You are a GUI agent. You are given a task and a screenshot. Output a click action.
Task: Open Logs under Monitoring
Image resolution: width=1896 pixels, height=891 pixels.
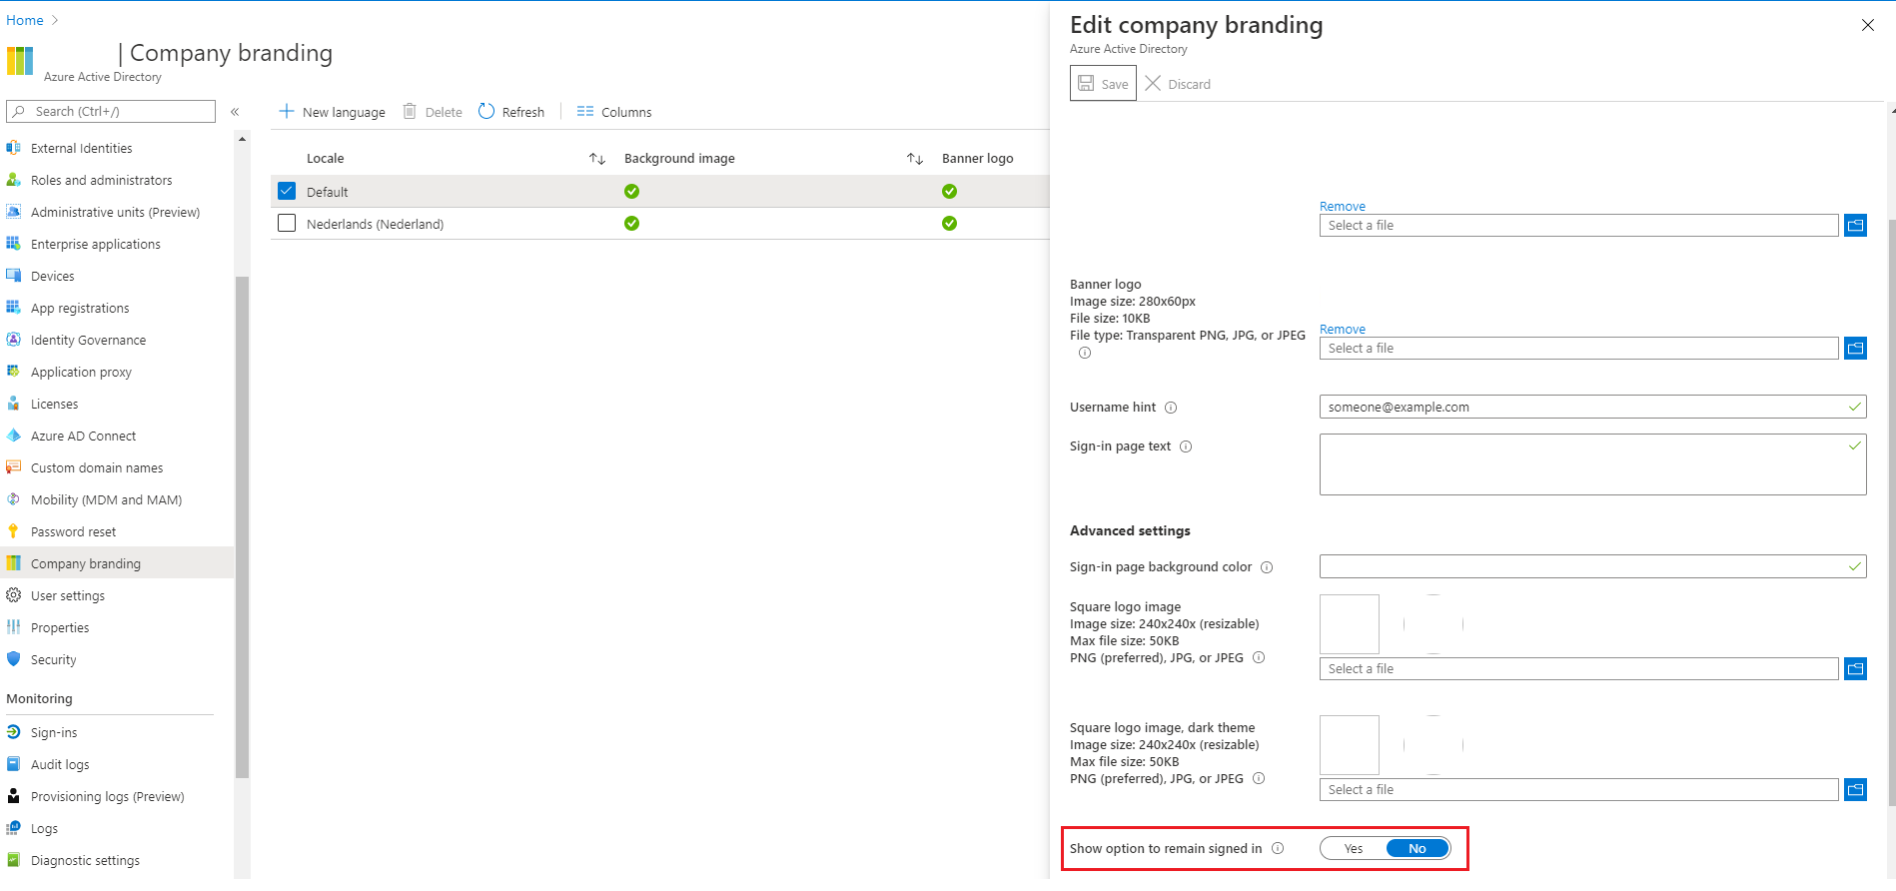pyautogui.click(x=44, y=828)
